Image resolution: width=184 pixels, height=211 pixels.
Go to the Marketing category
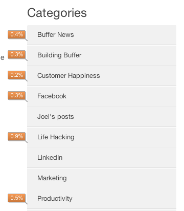[102, 178]
